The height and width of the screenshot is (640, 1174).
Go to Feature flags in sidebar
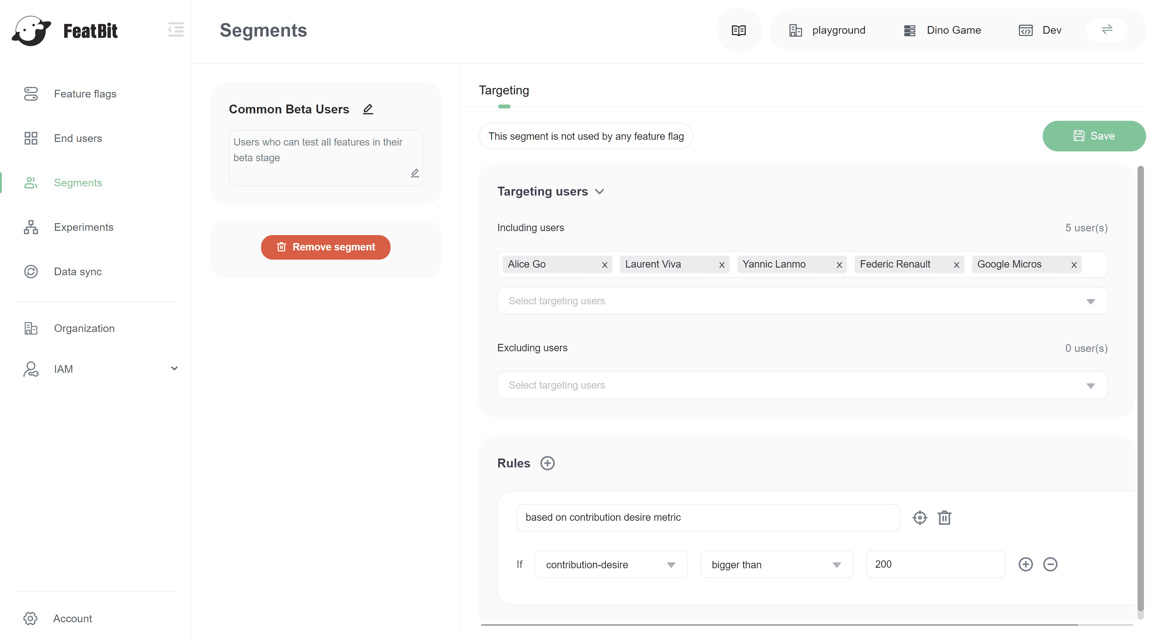click(x=85, y=94)
